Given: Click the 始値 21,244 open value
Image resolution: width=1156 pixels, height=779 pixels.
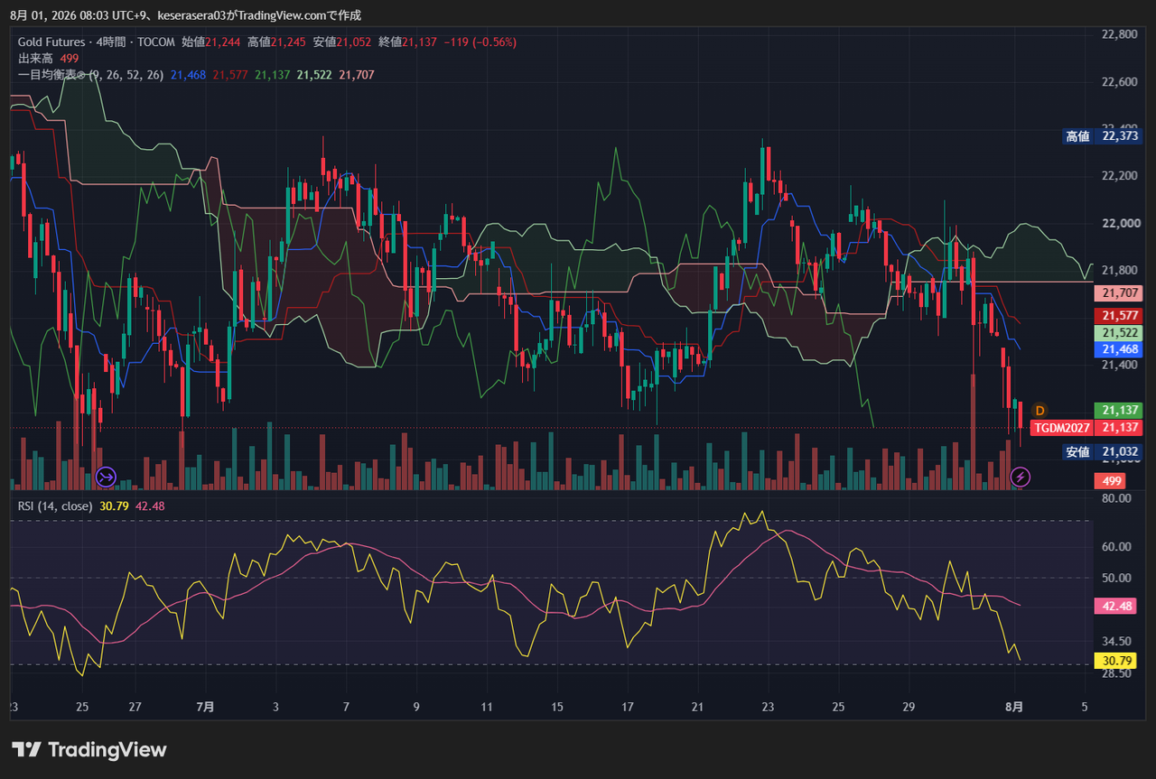Looking at the screenshot, I should click(x=210, y=42).
